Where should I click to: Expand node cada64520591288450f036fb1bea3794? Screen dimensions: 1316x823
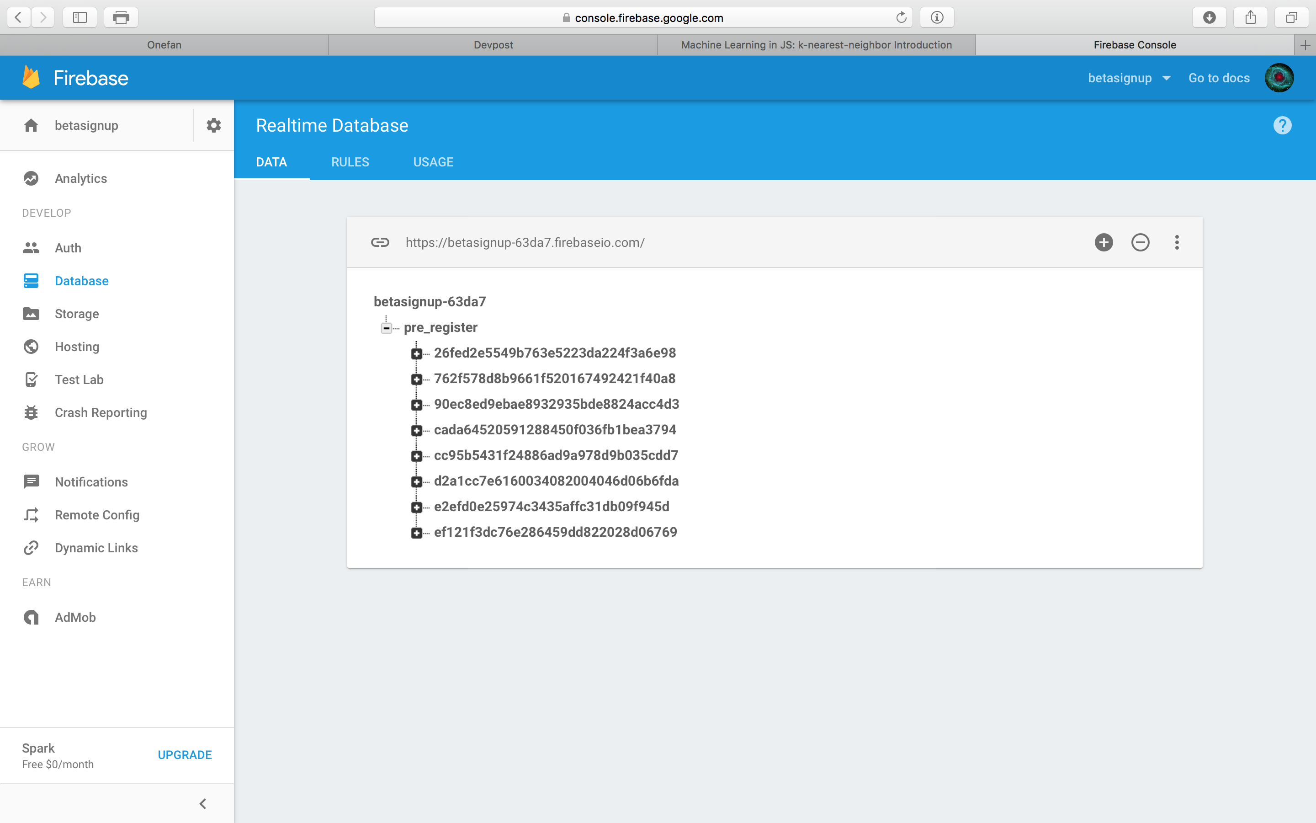click(417, 431)
